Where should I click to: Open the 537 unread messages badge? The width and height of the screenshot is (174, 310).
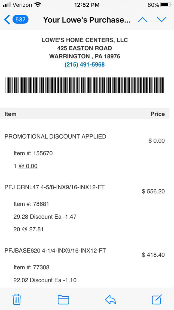coord(20,20)
